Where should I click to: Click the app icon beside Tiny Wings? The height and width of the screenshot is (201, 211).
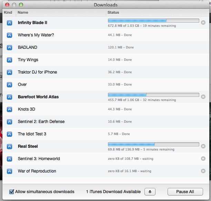click(9, 60)
